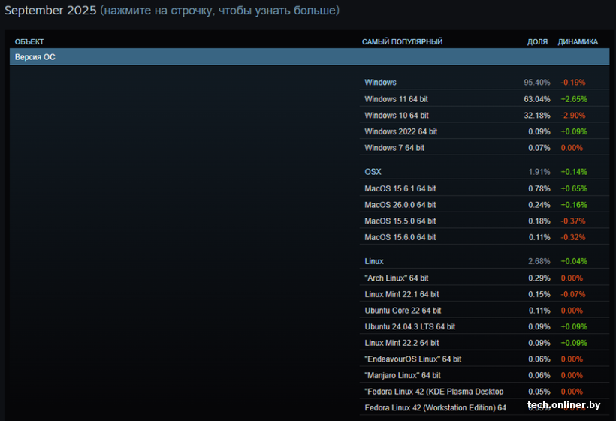Click the -2.90% change value
The image size is (616, 421).
[572, 116]
